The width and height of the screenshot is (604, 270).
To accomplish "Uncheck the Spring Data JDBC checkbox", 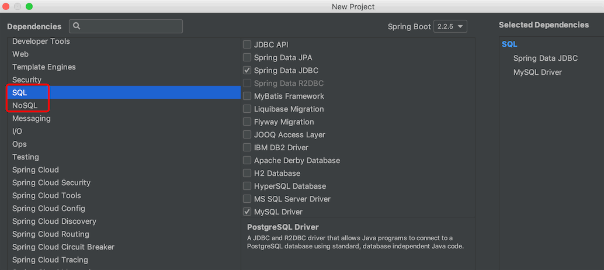I will click(x=247, y=71).
